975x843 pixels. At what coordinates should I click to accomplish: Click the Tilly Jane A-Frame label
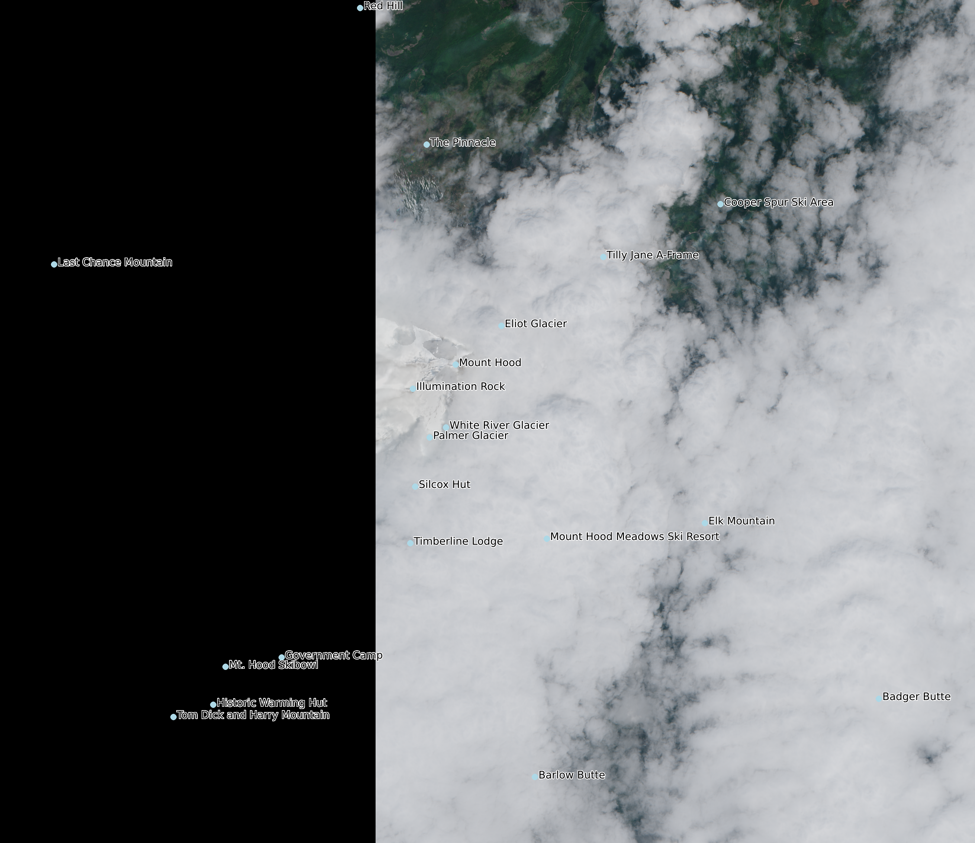[x=652, y=255]
